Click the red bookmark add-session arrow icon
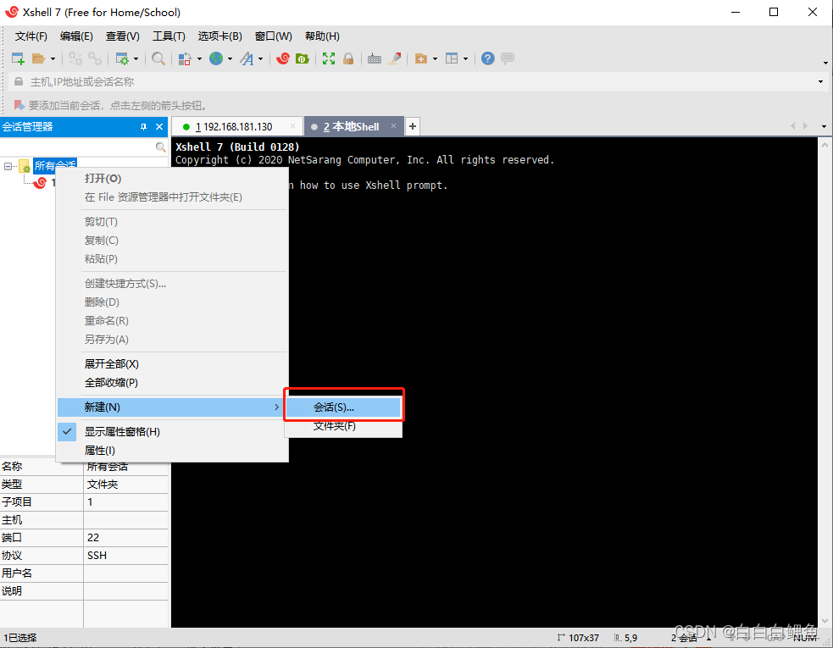 [x=19, y=105]
